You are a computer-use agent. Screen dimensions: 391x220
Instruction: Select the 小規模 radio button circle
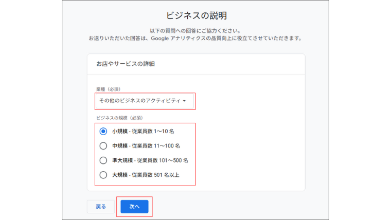coord(103,131)
